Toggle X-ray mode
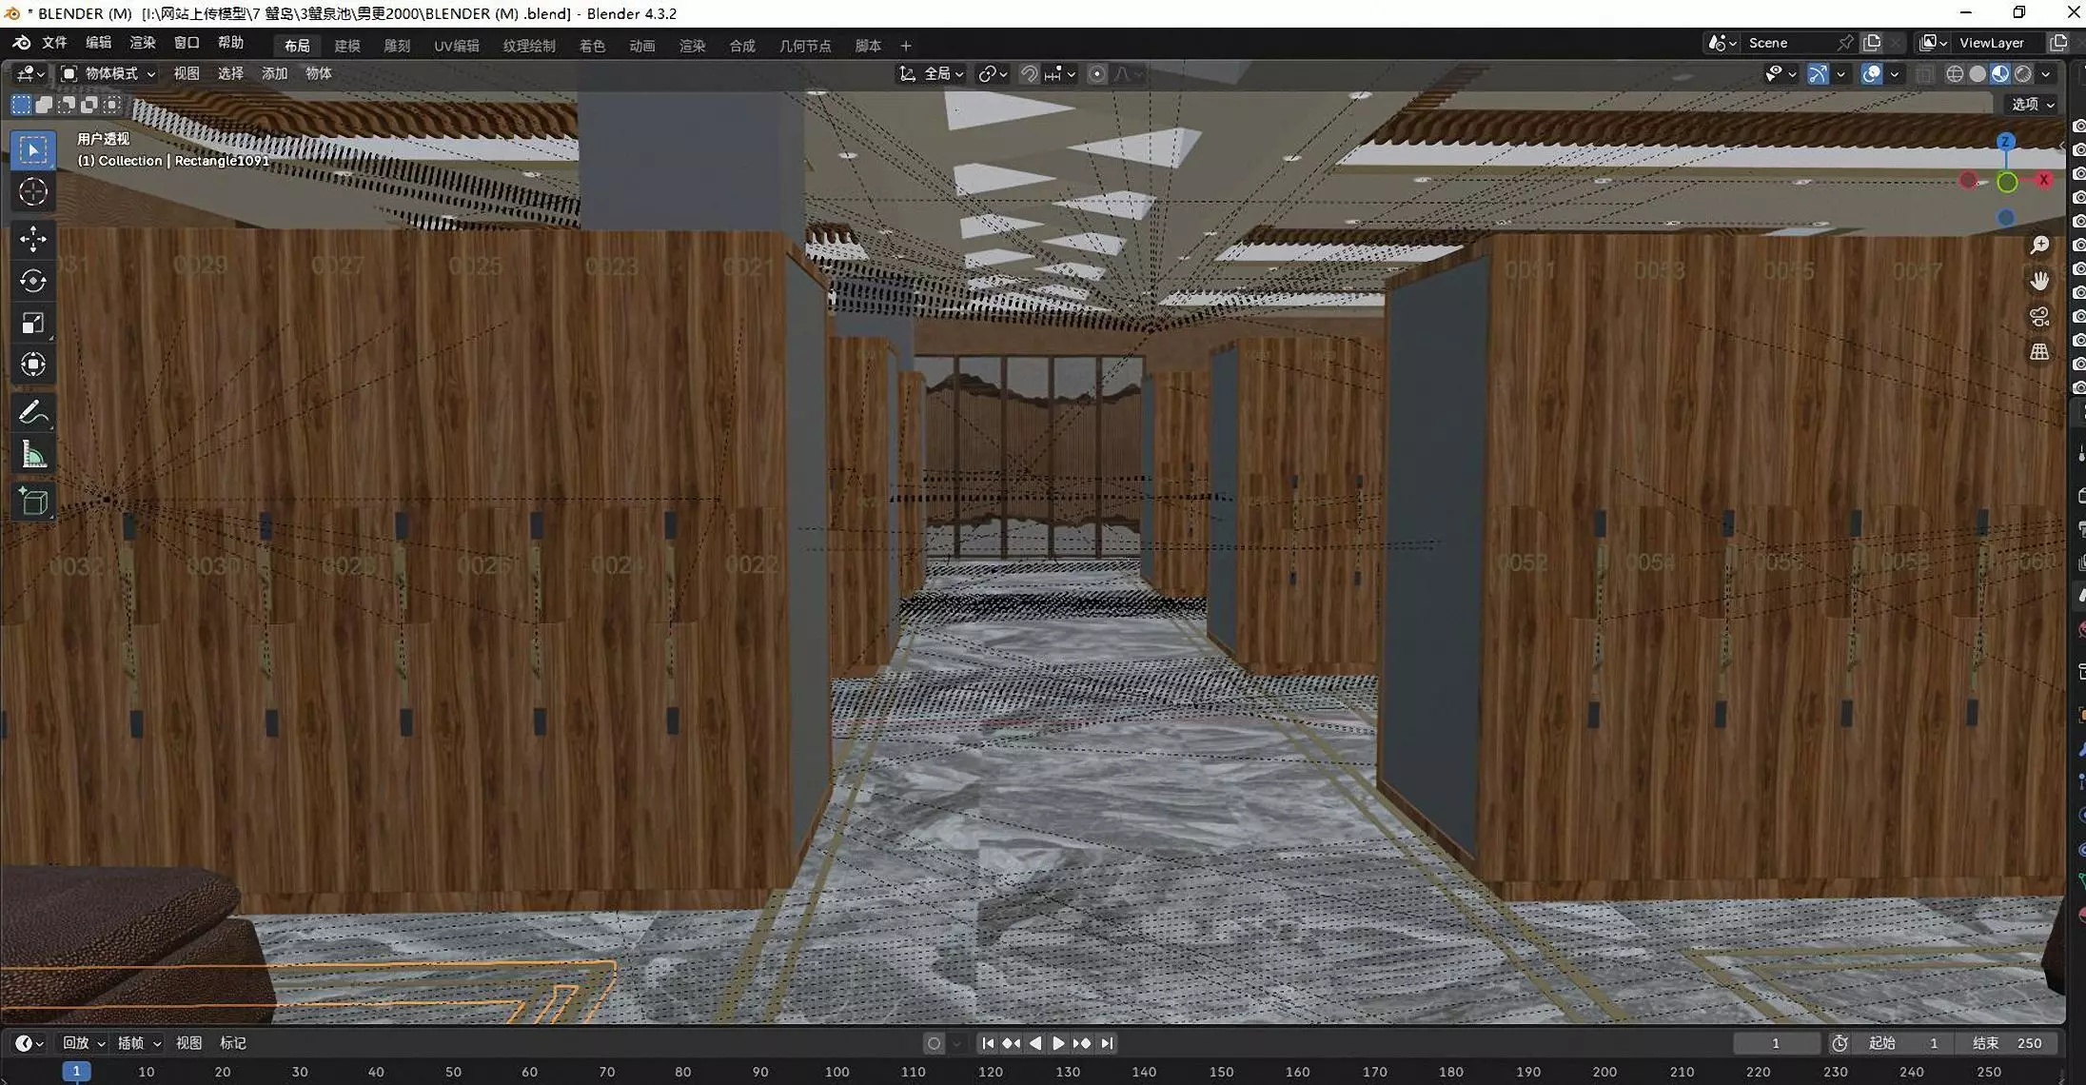Screen dimensions: 2086x1085 coord(1925,73)
